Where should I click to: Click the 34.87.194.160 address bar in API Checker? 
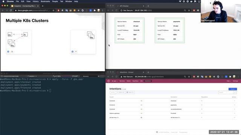point(155,10)
